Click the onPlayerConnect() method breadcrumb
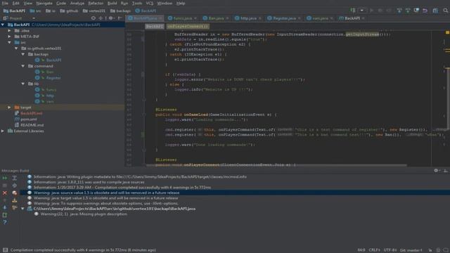This screenshot has height=253, width=450. pos(188,27)
